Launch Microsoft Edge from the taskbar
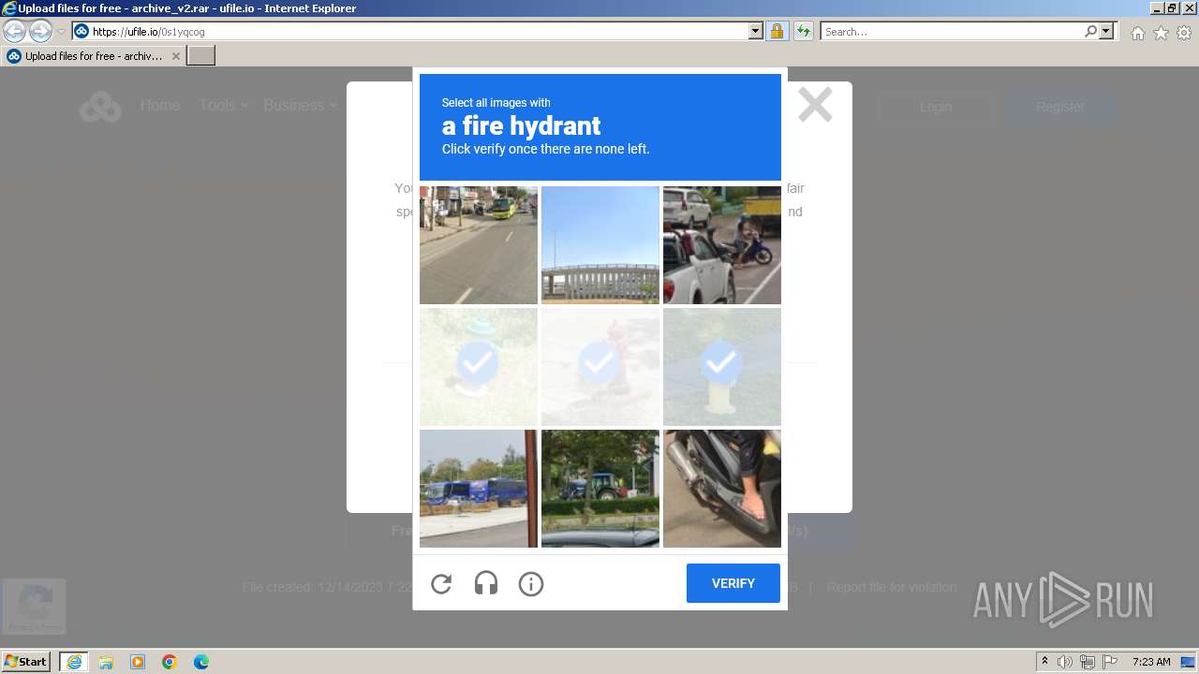This screenshot has width=1199, height=674. tap(201, 662)
